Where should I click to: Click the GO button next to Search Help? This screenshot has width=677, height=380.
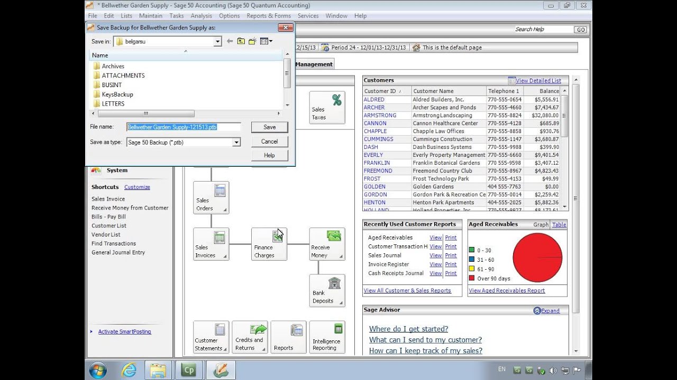click(x=581, y=30)
